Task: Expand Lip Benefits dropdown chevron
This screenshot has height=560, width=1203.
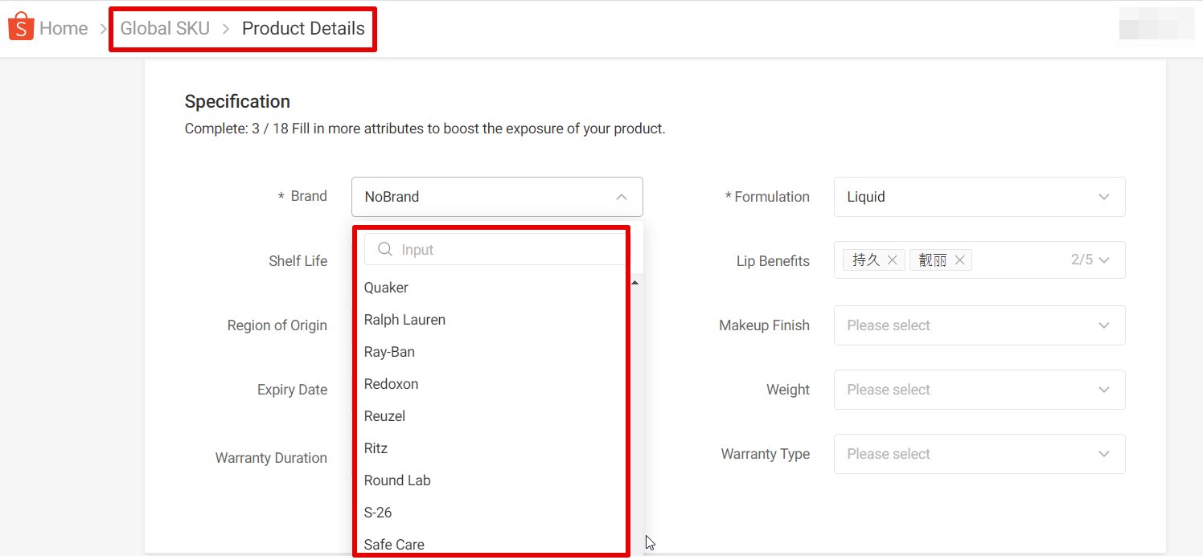Action: click(1104, 260)
